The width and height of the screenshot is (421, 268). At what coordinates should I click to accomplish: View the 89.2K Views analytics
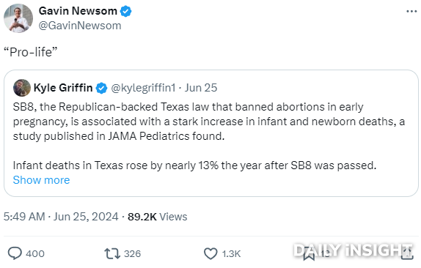tap(158, 217)
